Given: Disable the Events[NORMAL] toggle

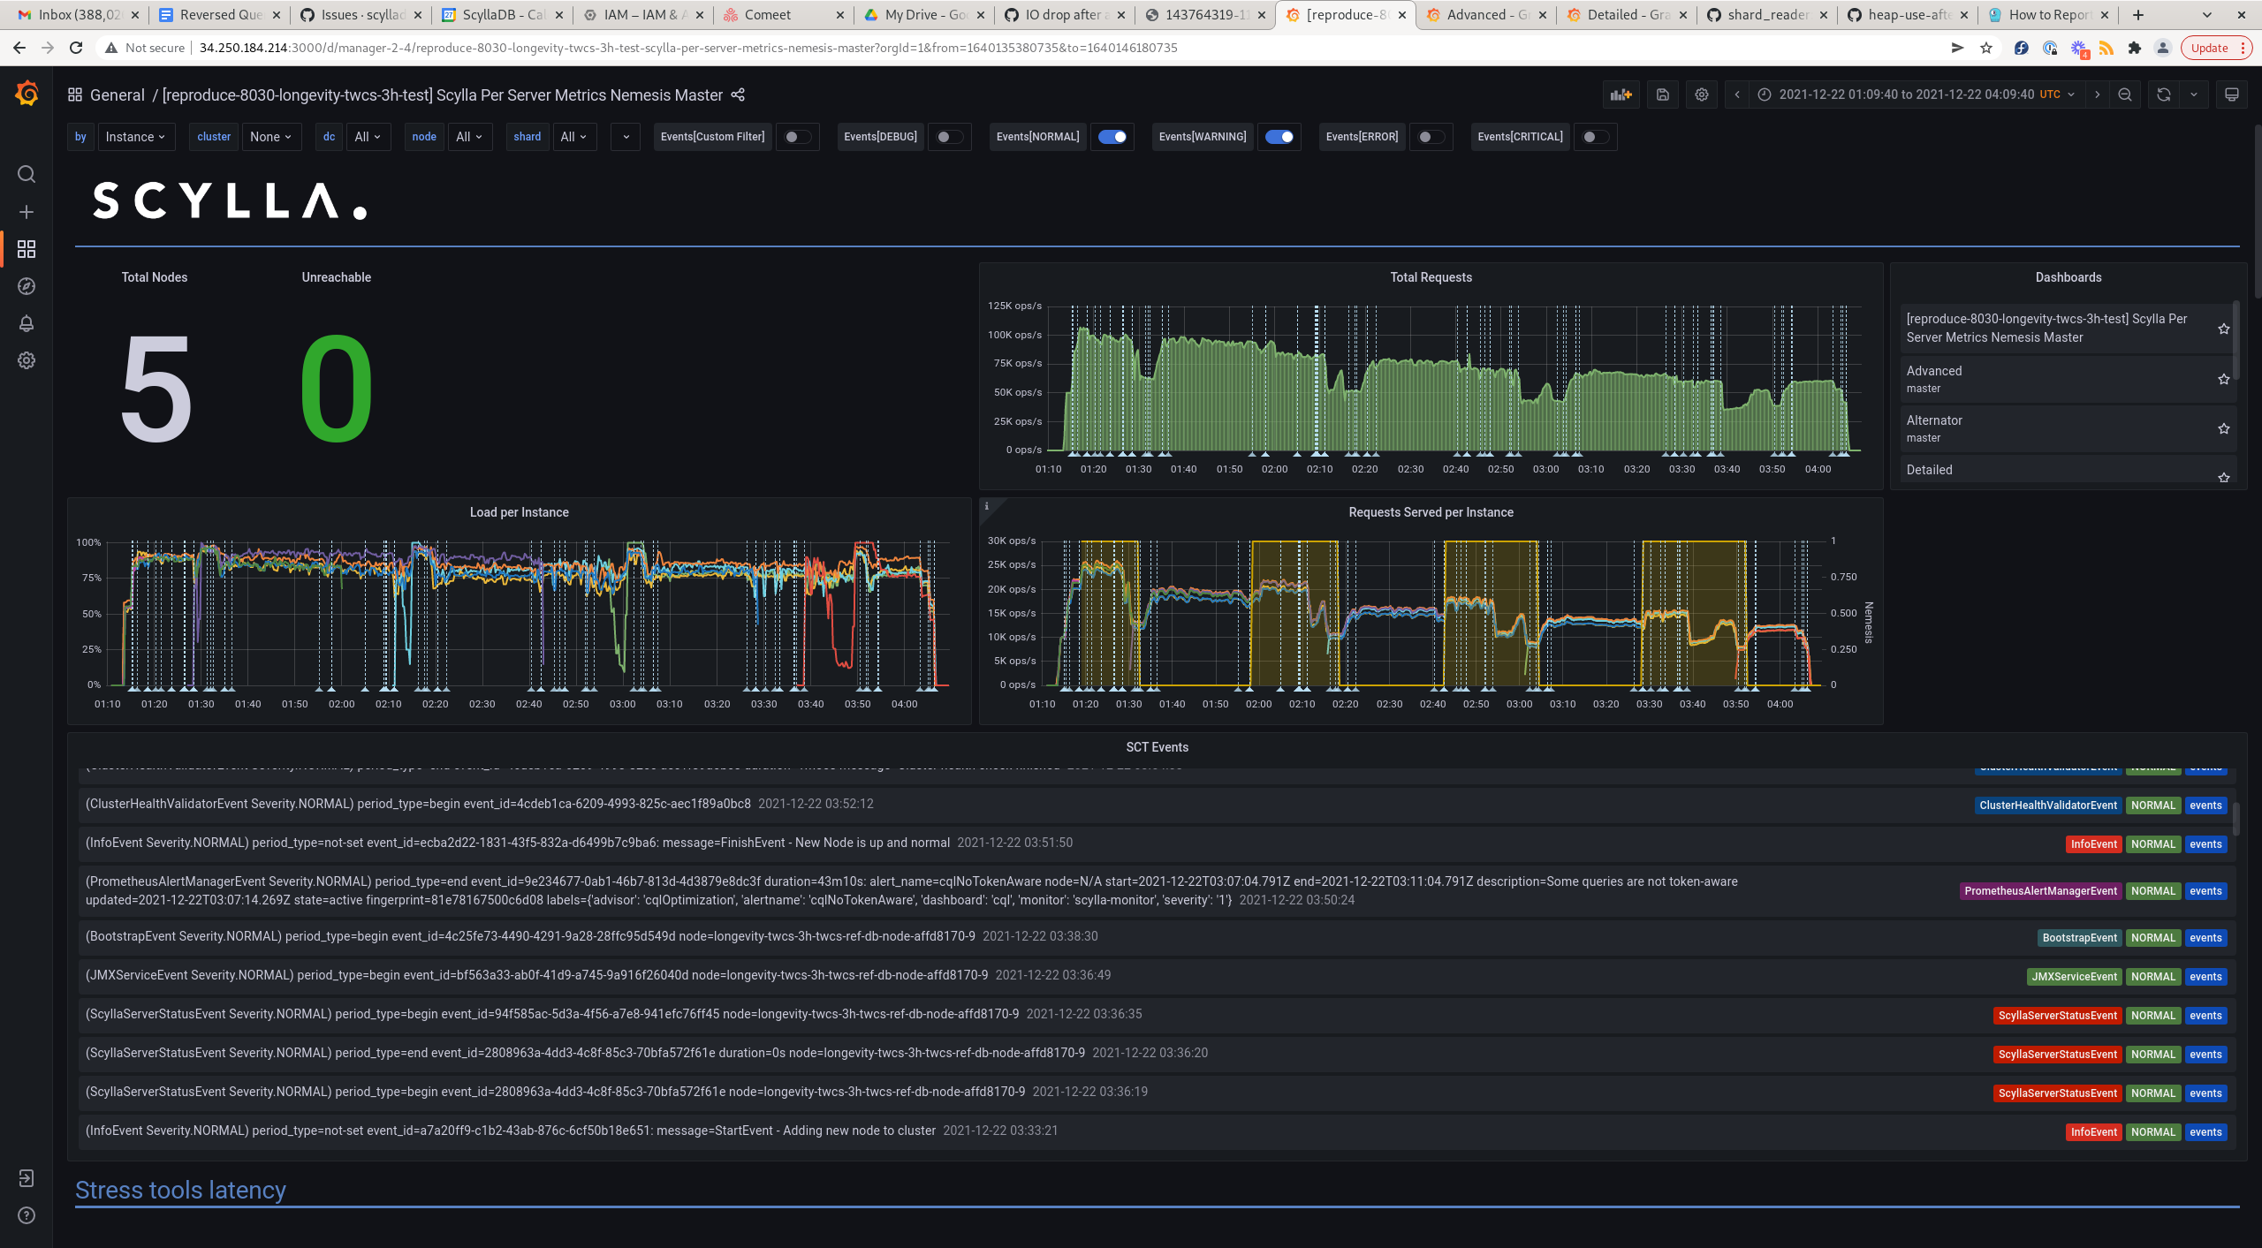Looking at the screenshot, I should [1112, 137].
